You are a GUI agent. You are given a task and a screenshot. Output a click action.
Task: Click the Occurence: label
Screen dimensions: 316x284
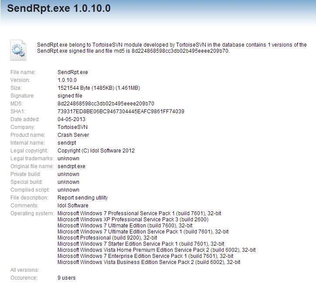tap(24, 278)
